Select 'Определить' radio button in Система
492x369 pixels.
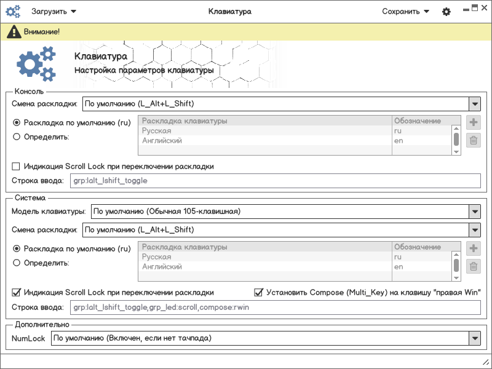tap(17, 263)
